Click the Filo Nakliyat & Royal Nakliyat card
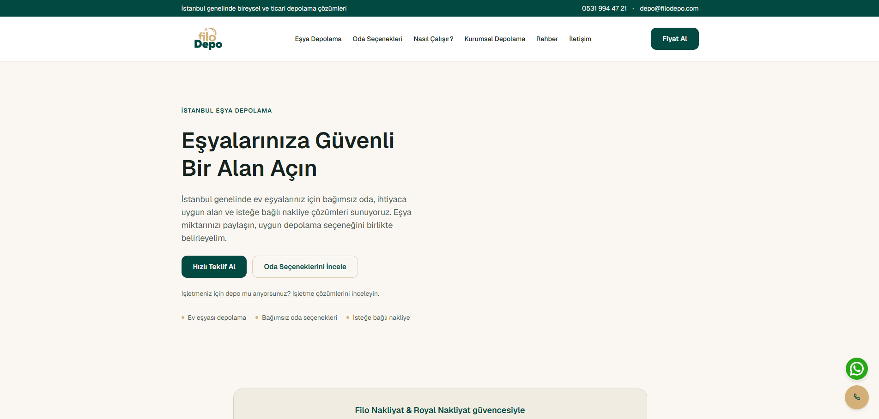 pyautogui.click(x=440, y=404)
